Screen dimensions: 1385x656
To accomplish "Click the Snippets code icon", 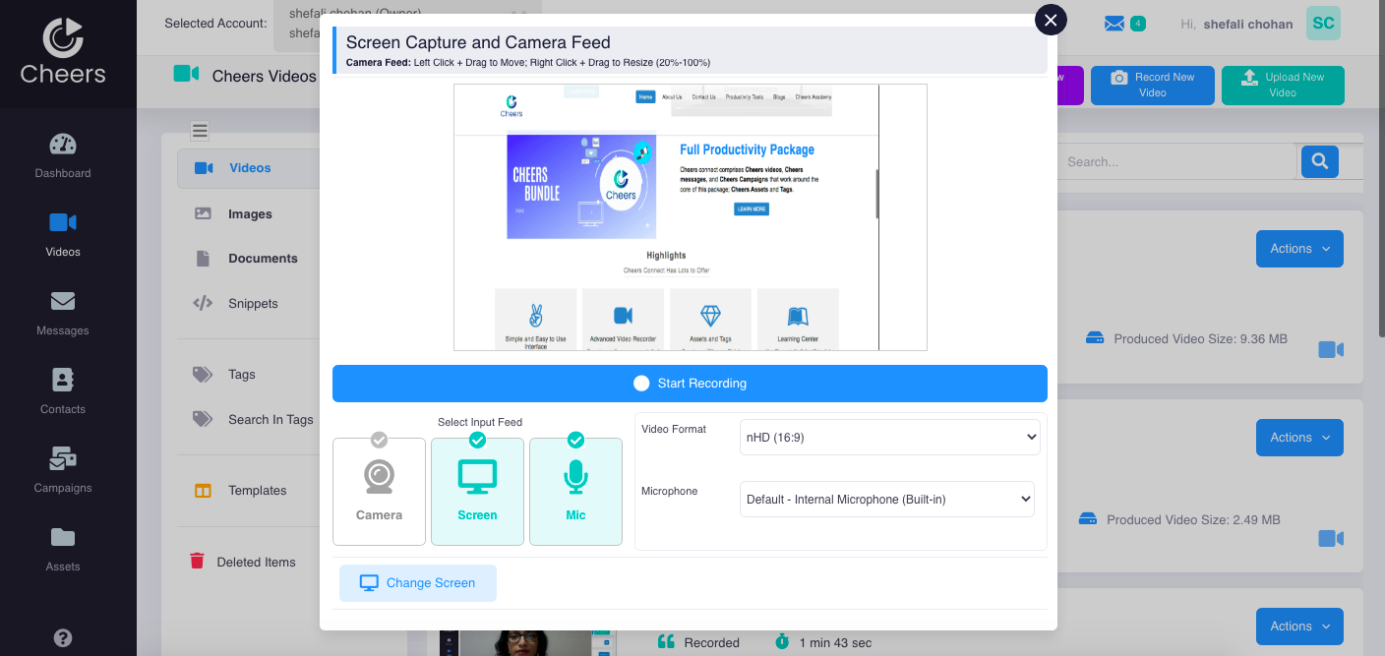I will (203, 303).
